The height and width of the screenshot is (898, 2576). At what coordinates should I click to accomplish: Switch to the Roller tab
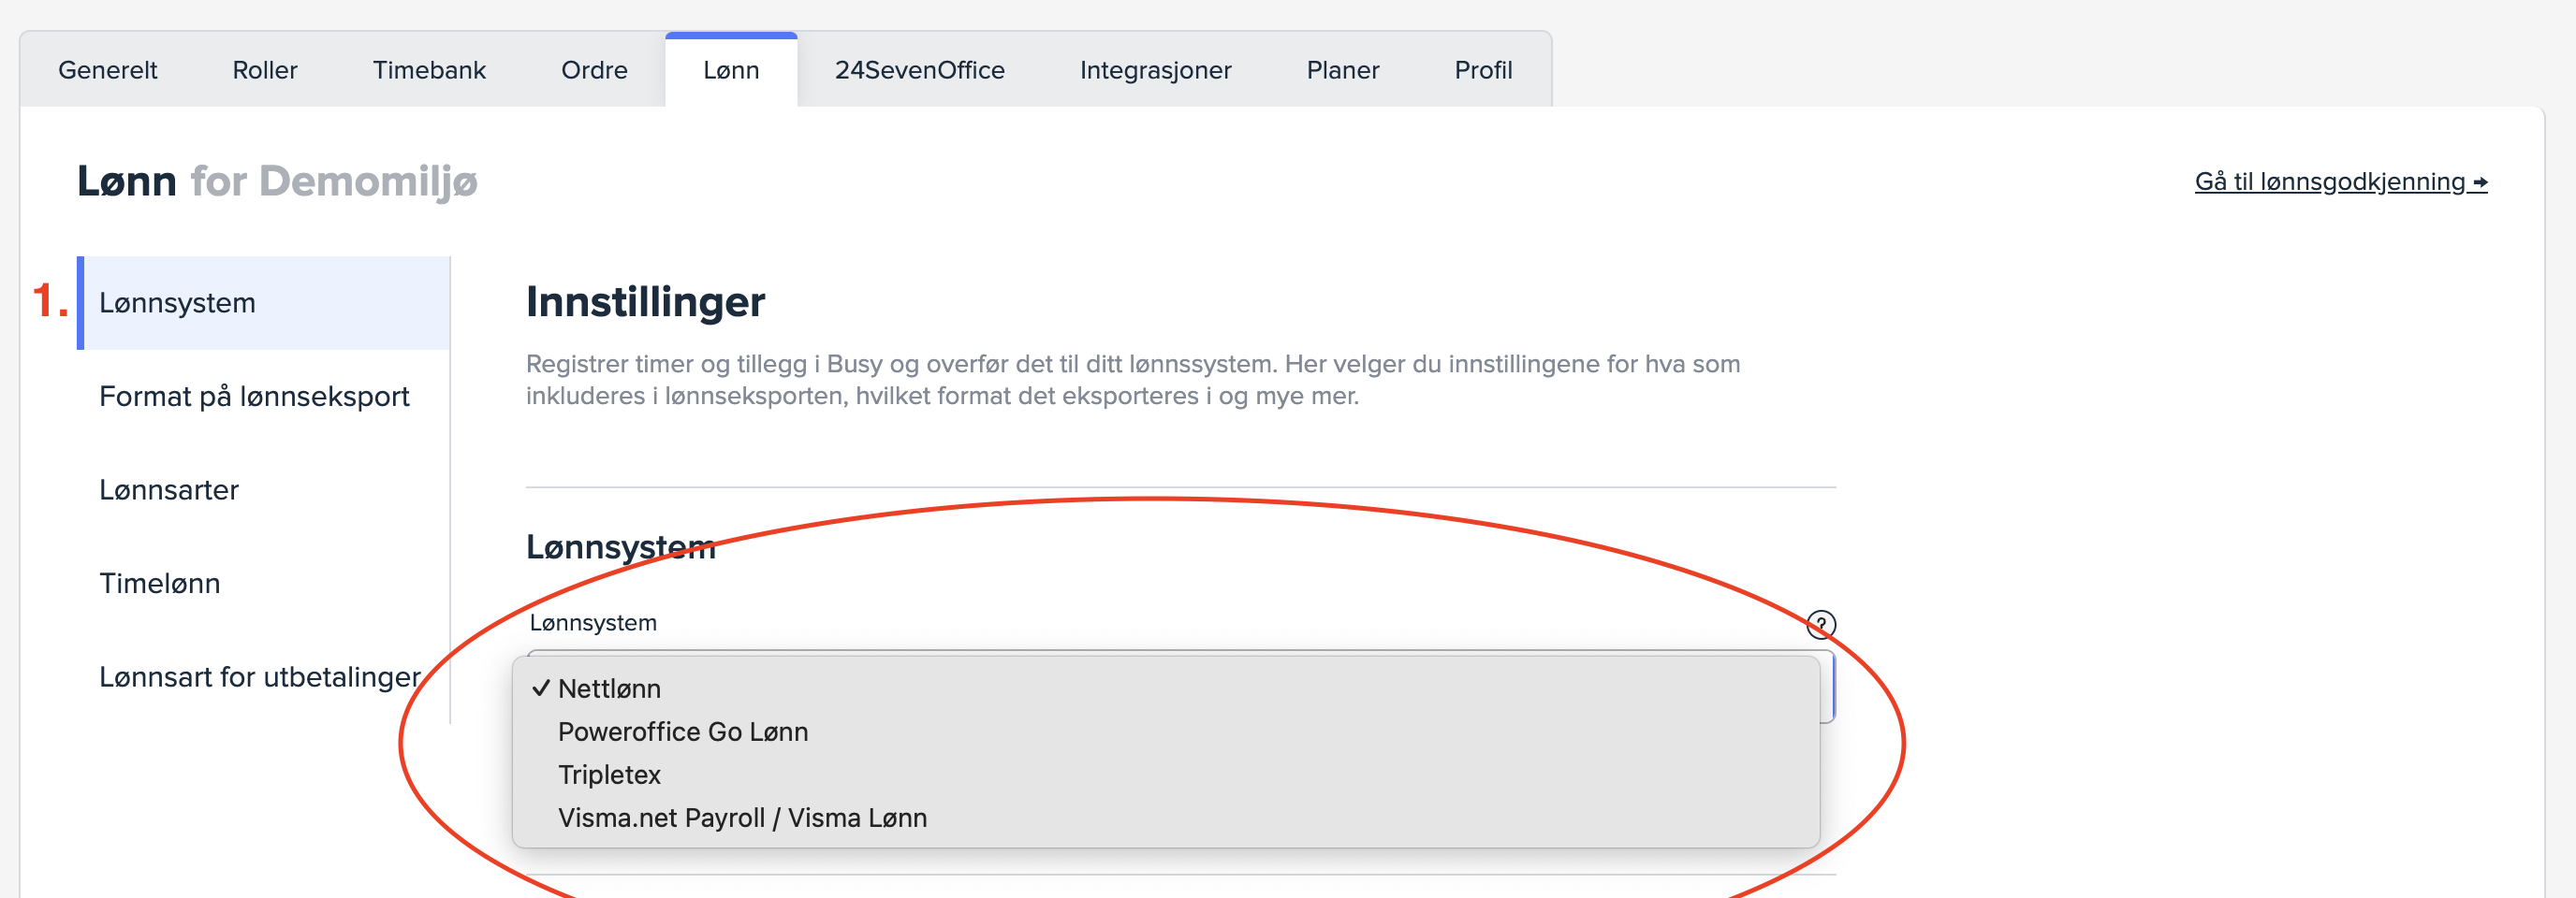click(x=265, y=70)
